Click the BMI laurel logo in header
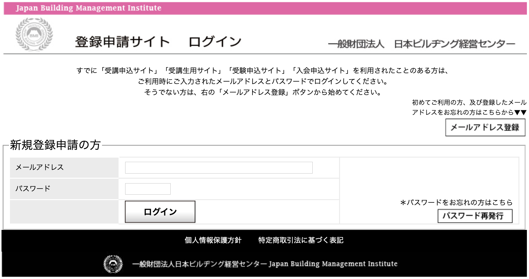This screenshot has height=279, width=529. pos(34,34)
